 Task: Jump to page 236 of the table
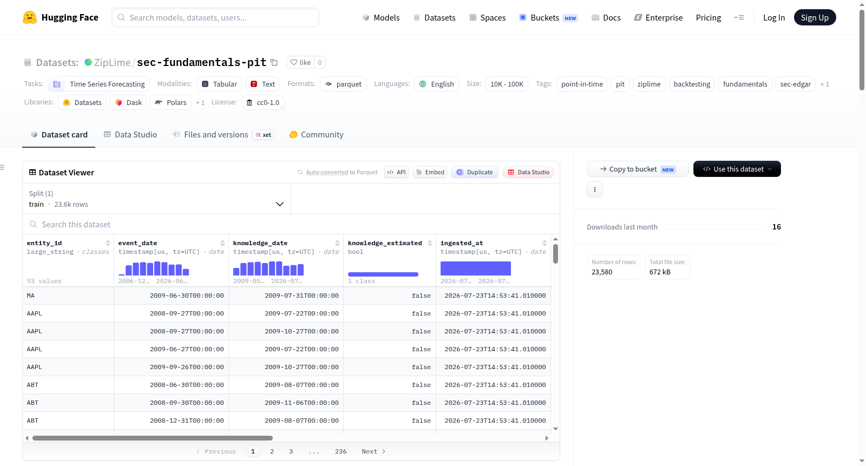(x=341, y=451)
